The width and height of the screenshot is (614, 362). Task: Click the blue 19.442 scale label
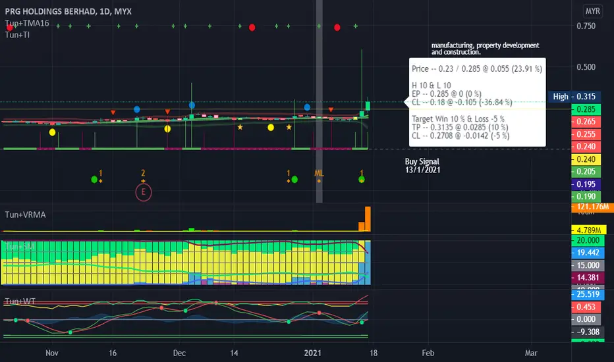588,253
